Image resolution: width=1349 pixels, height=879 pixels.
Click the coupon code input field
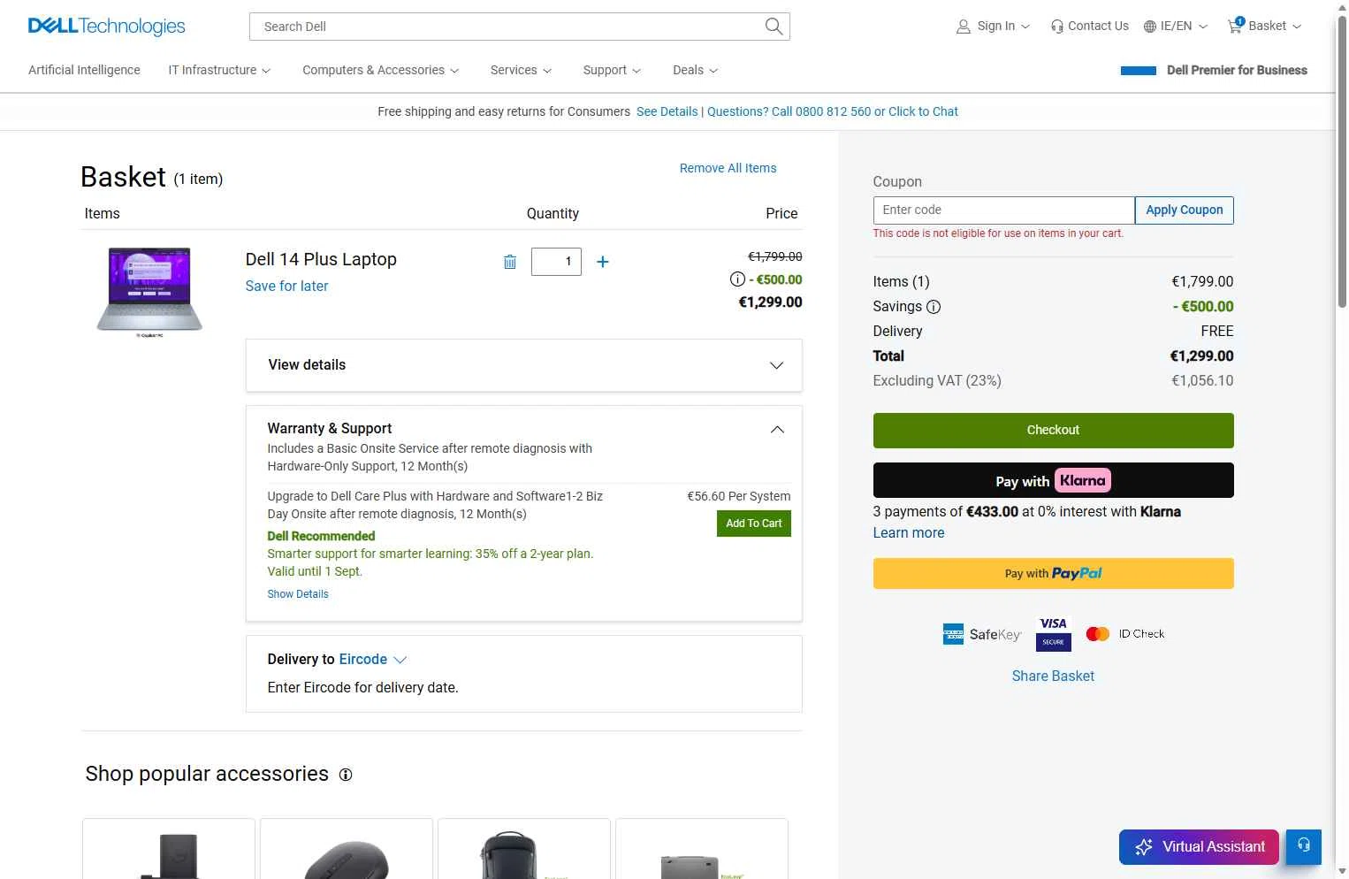point(1004,210)
